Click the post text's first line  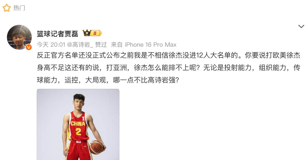tap(168, 56)
